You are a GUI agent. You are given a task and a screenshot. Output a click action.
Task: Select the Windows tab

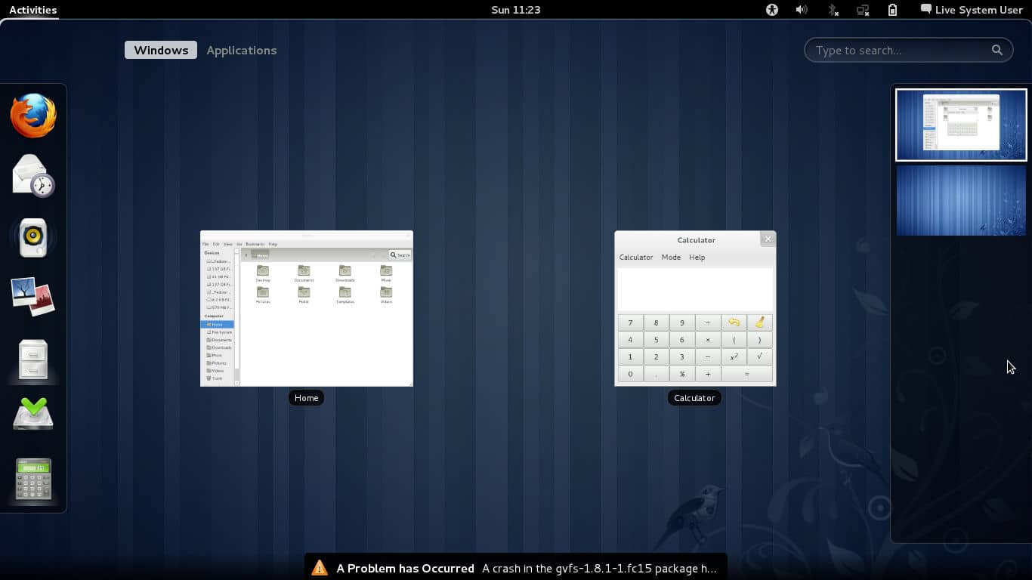(161, 51)
